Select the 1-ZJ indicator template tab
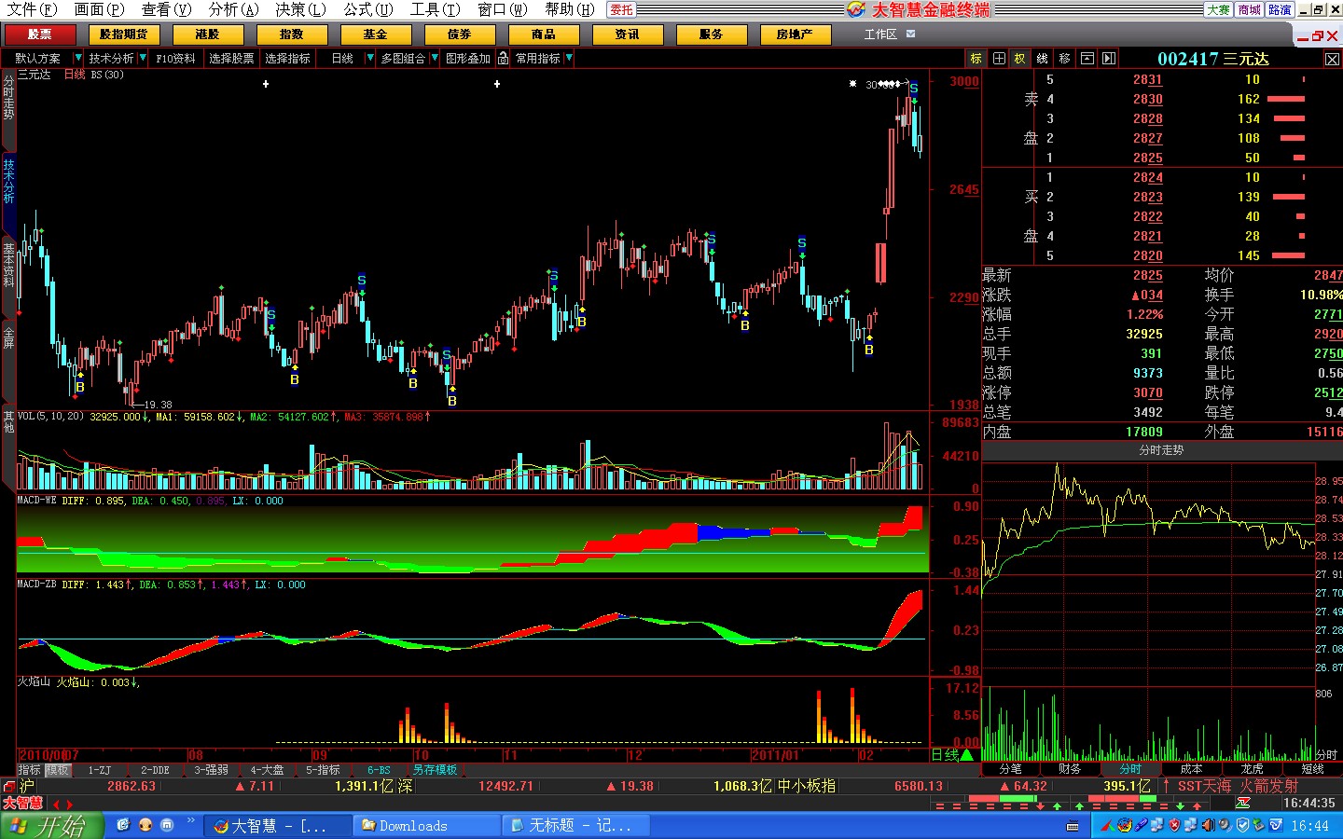1343x839 pixels. (100, 770)
